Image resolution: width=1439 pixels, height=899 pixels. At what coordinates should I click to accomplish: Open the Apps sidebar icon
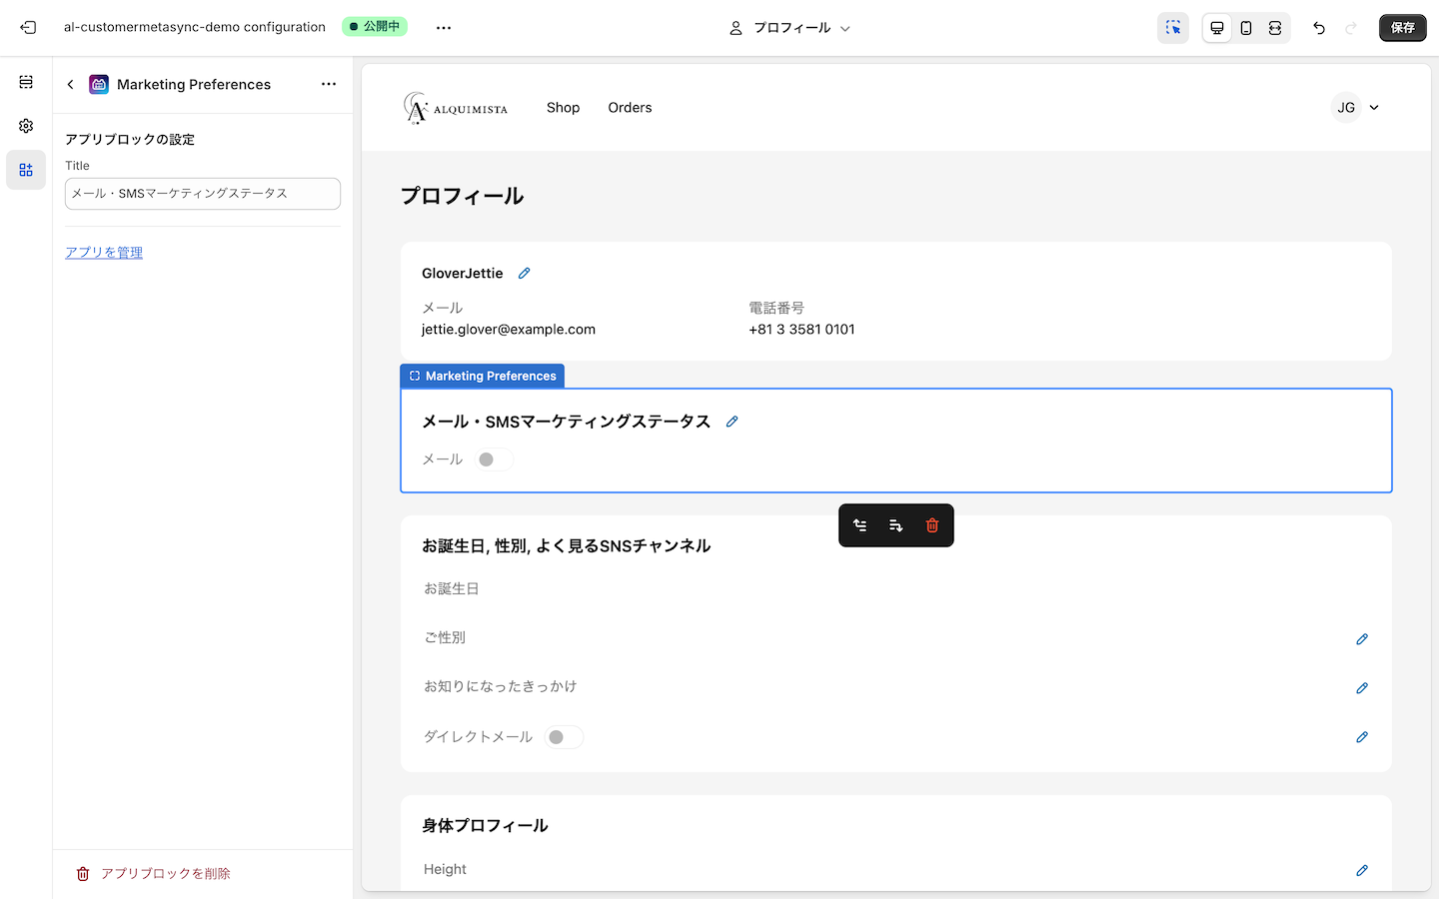[x=26, y=170]
